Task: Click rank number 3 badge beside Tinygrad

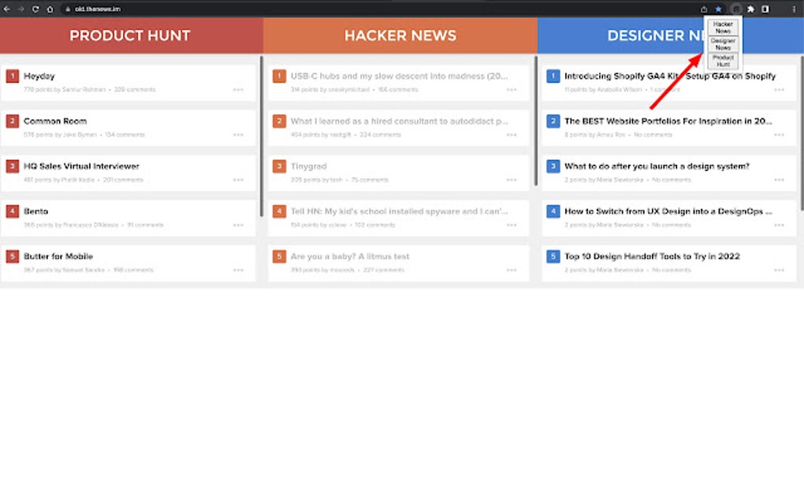Action: [279, 166]
